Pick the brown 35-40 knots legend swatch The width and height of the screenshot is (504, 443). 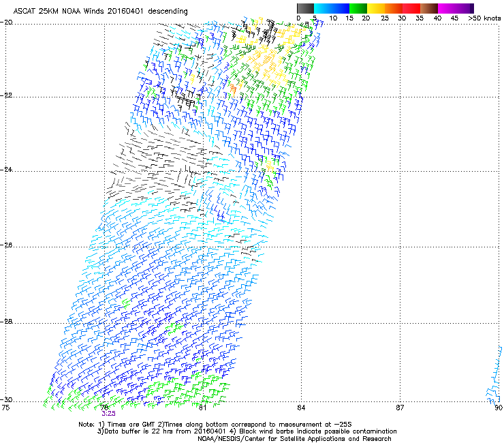pyautogui.click(x=429, y=8)
